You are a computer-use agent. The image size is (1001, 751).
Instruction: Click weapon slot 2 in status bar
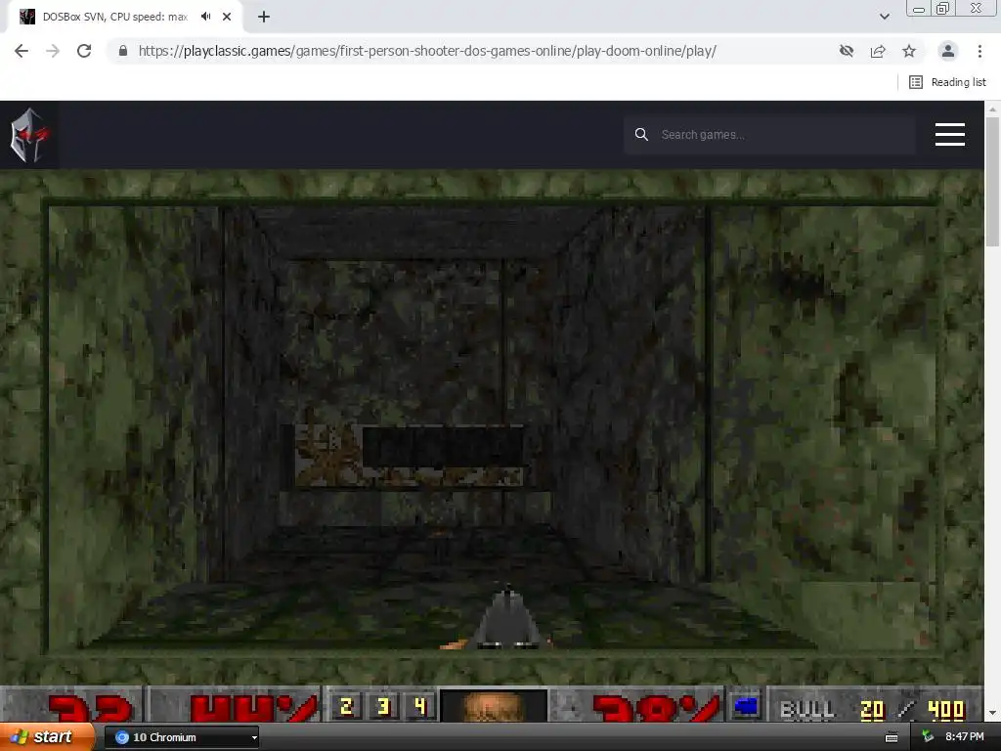coord(347,706)
